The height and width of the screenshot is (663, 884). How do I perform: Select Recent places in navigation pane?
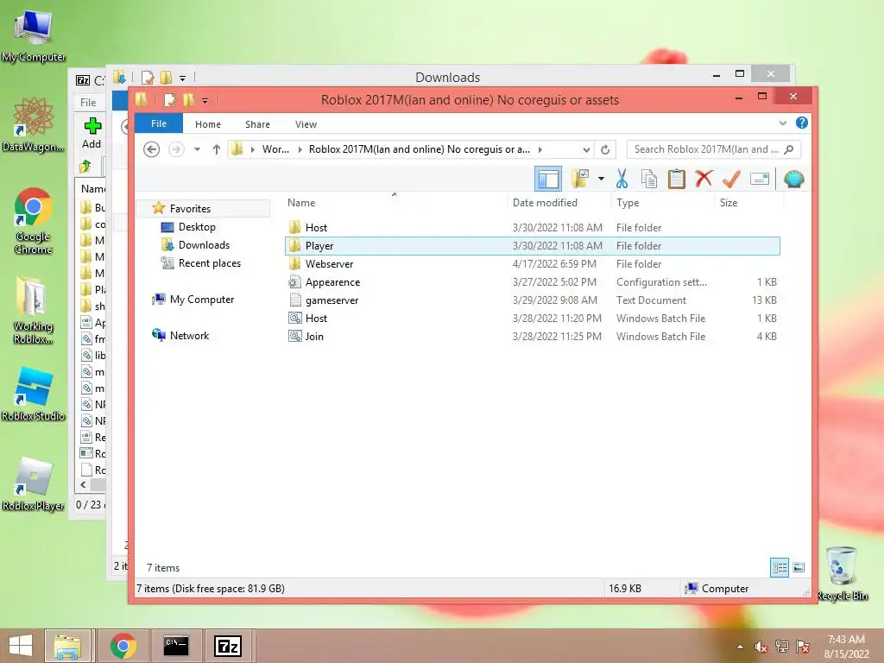(209, 262)
